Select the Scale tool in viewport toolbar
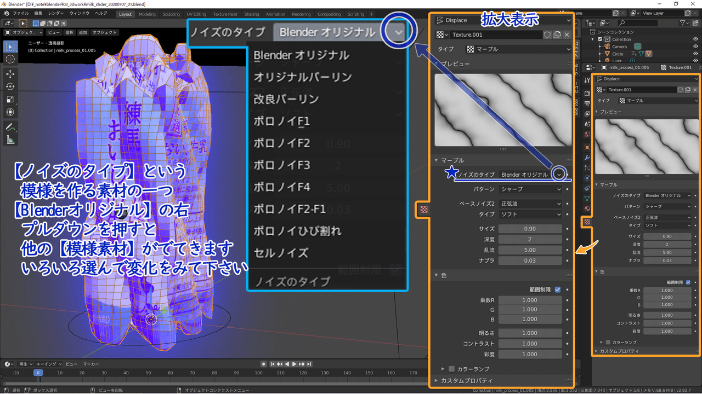 [x=10, y=99]
